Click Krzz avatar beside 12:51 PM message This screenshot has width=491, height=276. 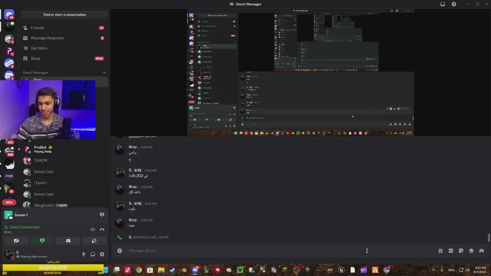120,149
